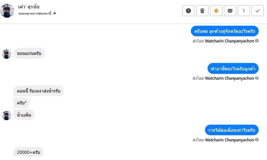This screenshot has height=160, width=267.
Task: Click the customer name "เด่า' สุรชัย"
Action: 29,7
